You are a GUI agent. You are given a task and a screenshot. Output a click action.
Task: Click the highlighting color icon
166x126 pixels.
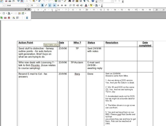pyautogui.click(x=91, y=5)
